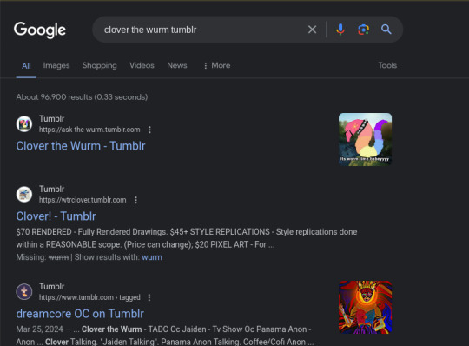
Task: Click the Google logo
Action: coord(40,30)
